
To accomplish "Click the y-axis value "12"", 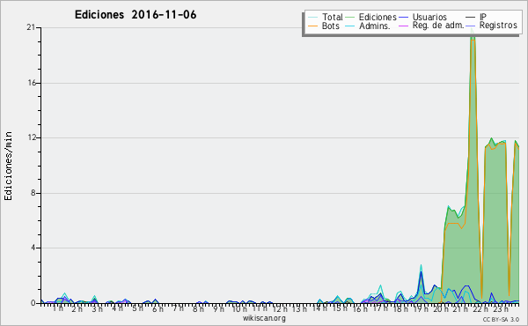I will (x=32, y=137).
